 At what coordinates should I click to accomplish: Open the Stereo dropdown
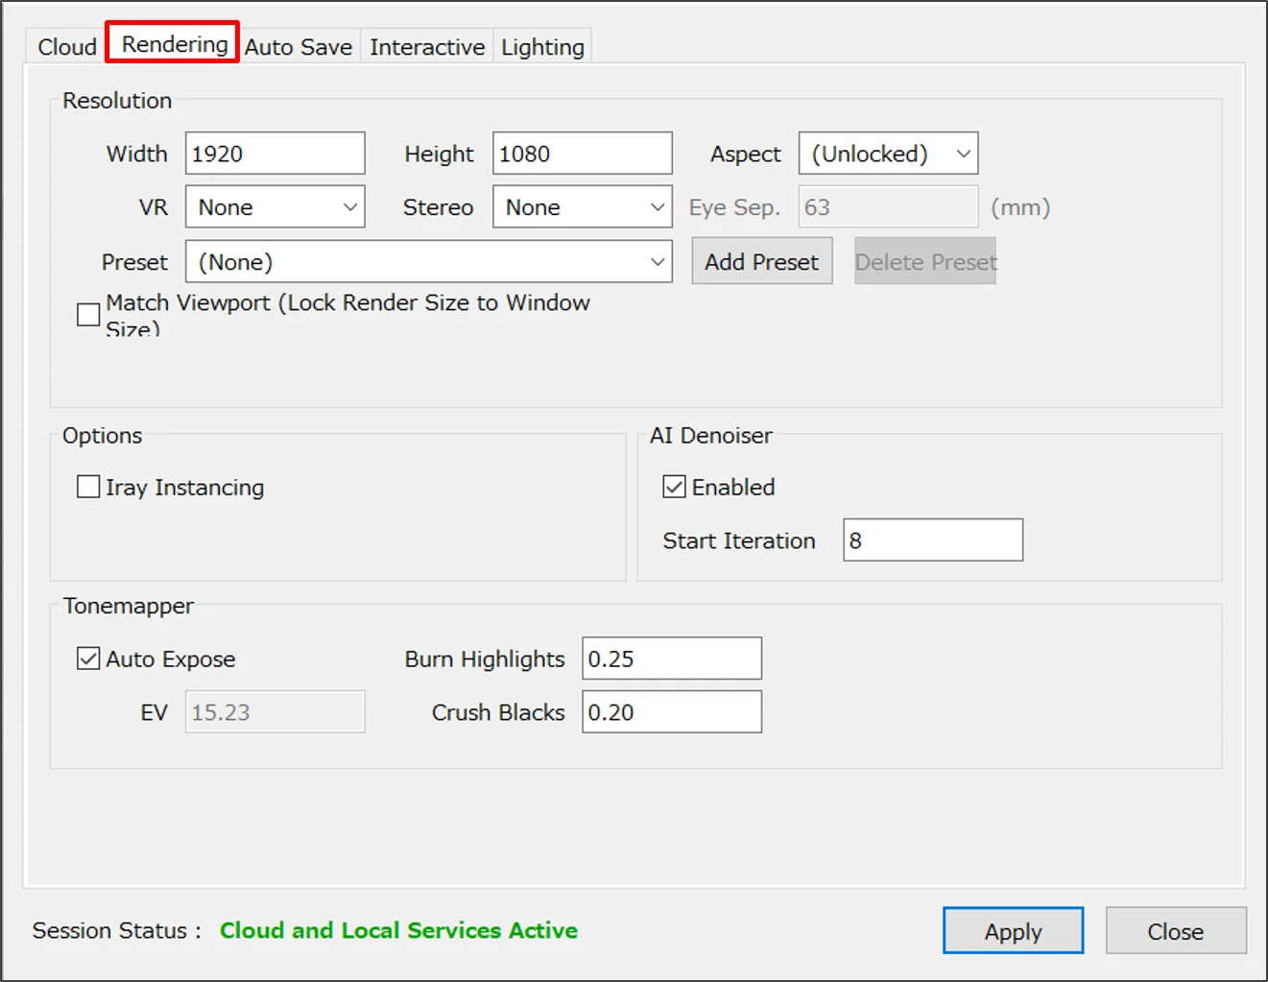(582, 207)
